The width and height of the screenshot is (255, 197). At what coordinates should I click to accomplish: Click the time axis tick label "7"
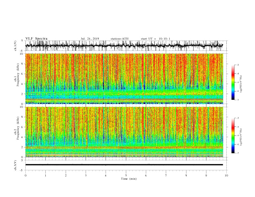tap(166, 175)
